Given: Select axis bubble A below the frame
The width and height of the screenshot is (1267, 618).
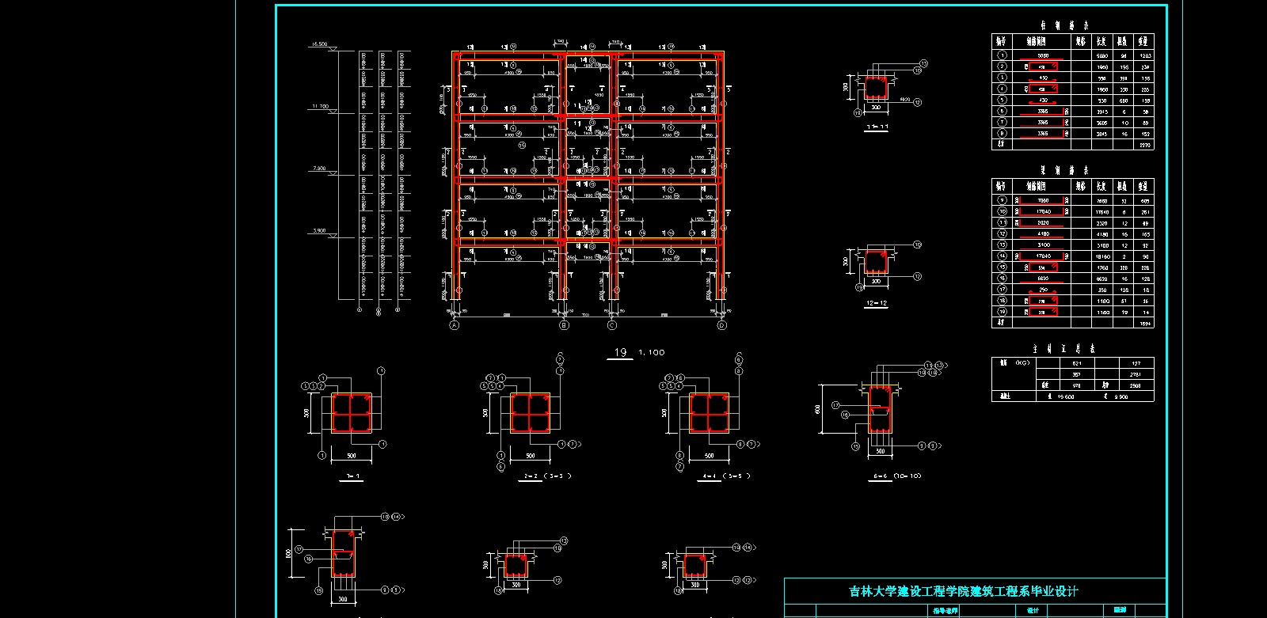Looking at the screenshot, I should [x=455, y=325].
